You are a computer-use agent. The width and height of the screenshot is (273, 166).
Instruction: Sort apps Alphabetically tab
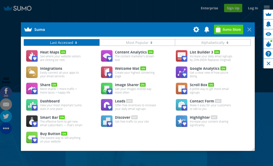tap(213, 42)
